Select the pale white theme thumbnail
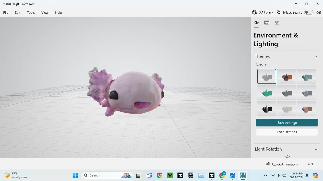Viewport: 323px width, 181px height. pyautogui.click(x=286, y=108)
